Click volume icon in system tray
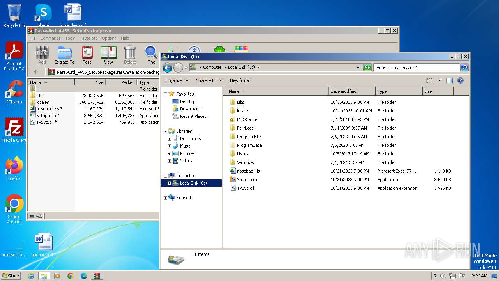 coord(443,276)
